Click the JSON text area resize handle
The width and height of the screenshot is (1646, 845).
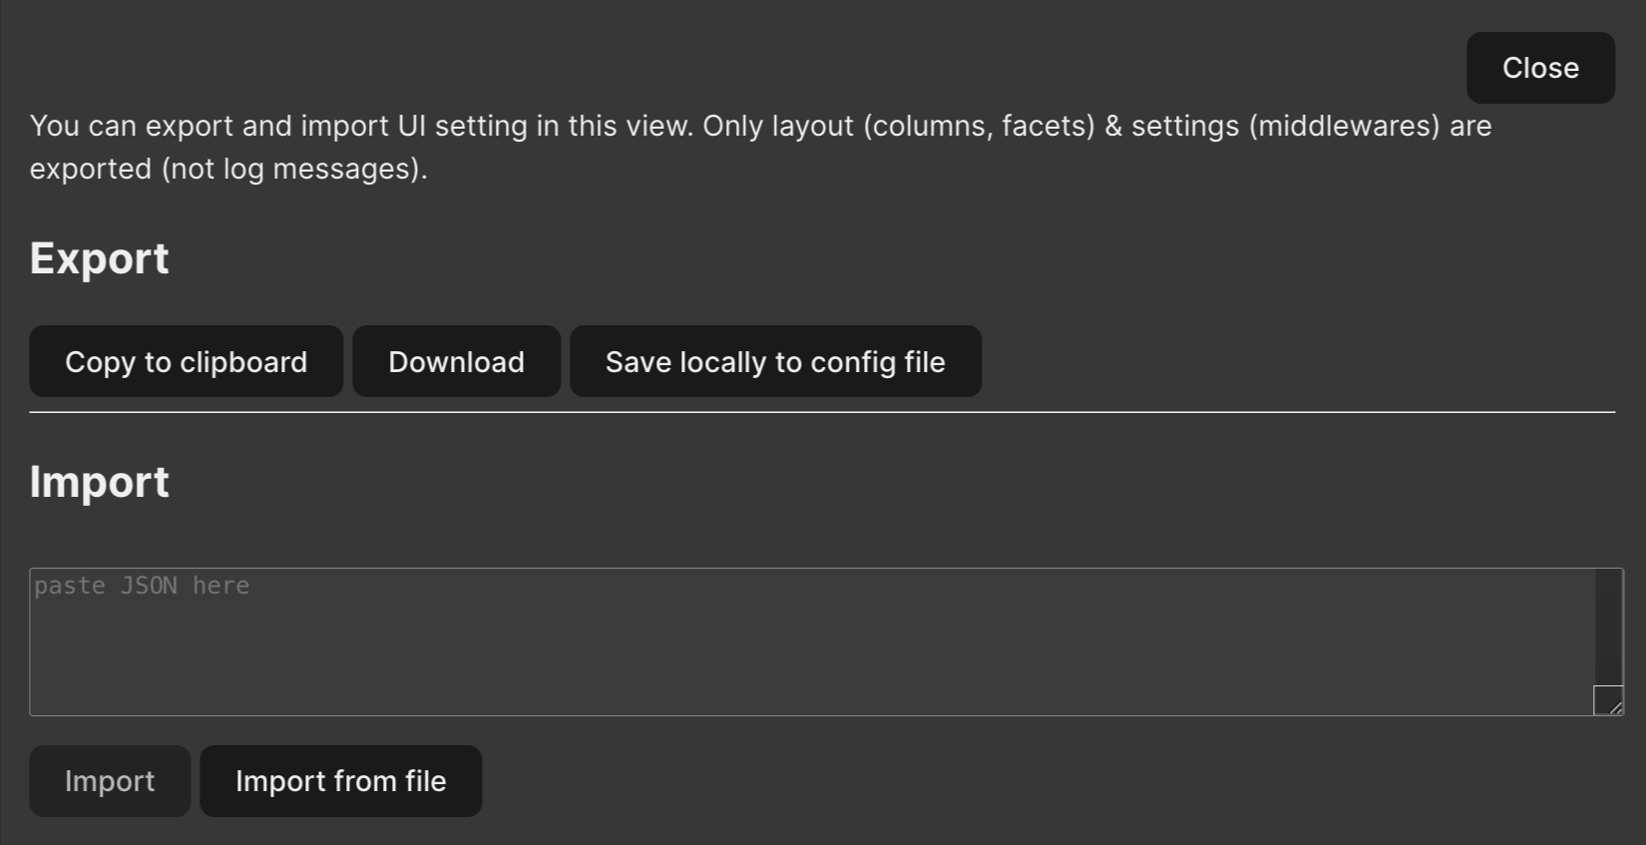(1608, 700)
